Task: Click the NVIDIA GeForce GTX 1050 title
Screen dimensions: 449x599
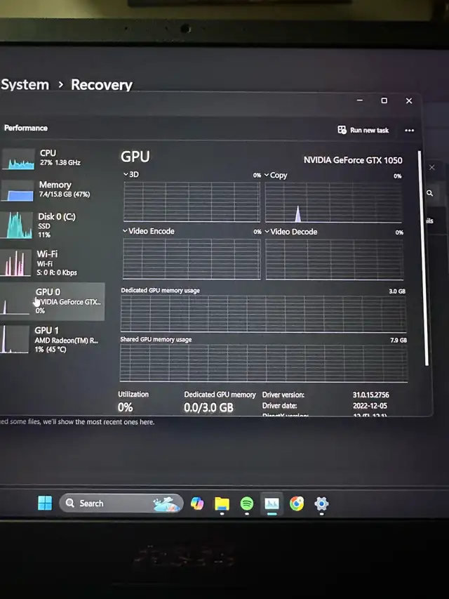Action: click(x=353, y=160)
